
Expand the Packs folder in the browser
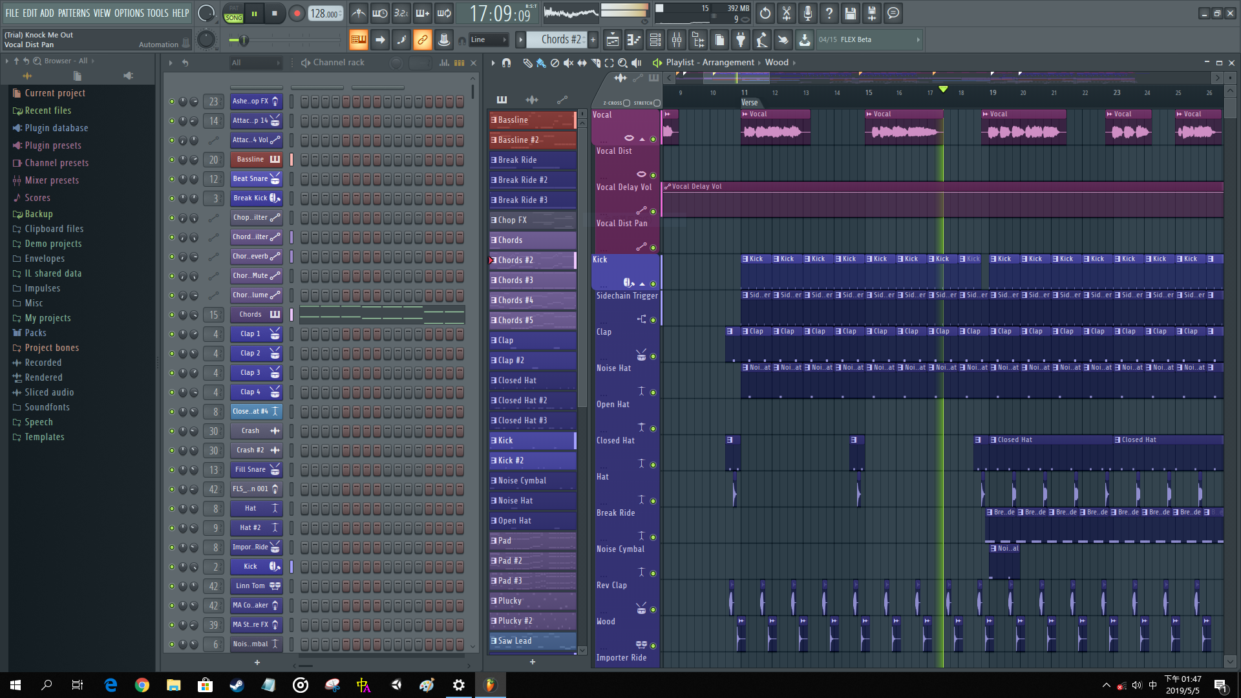click(36, 333)
